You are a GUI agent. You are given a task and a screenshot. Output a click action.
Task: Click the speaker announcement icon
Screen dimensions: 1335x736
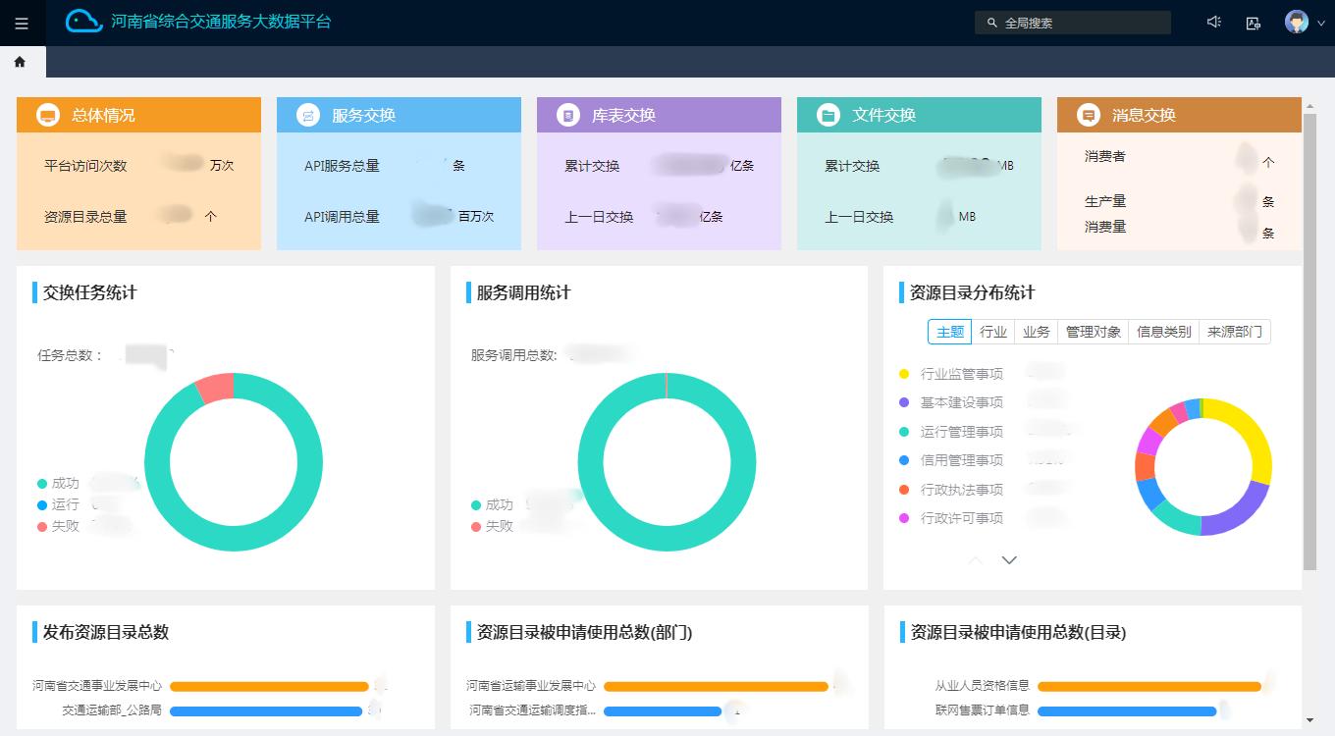(1214, 23)
